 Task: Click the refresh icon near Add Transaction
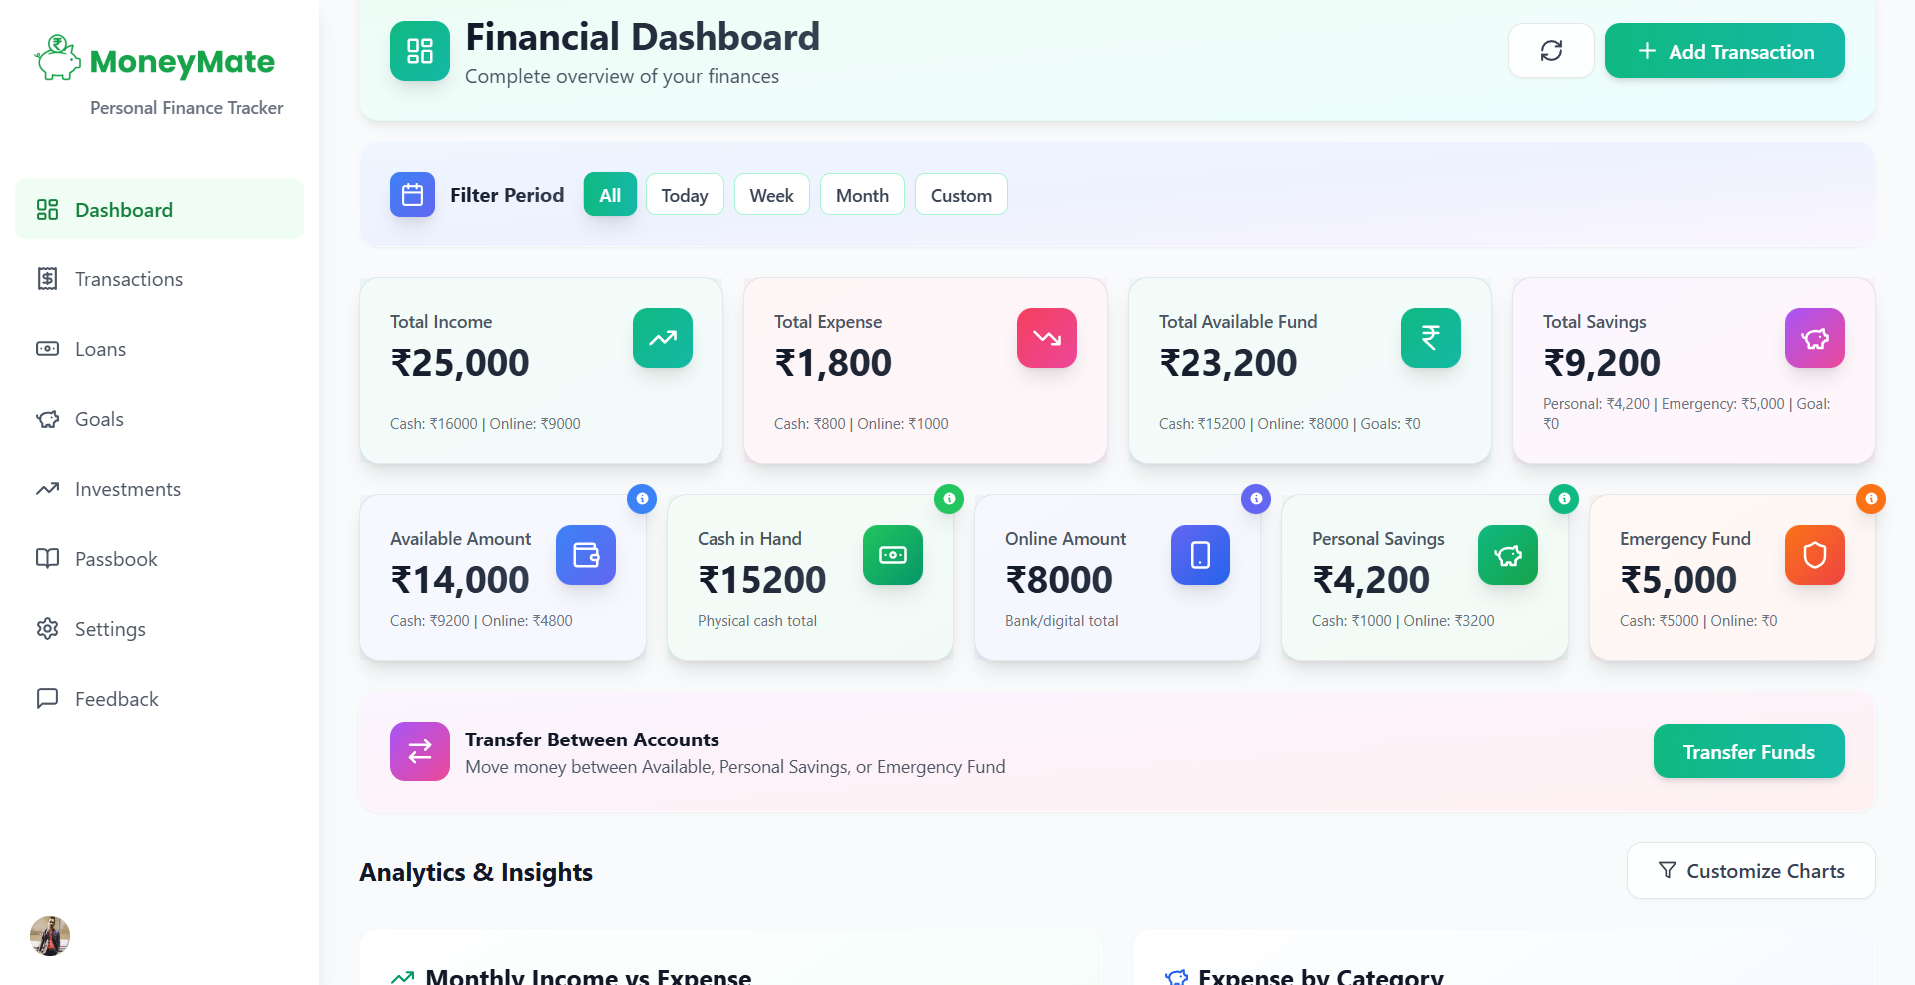(x=1550, y=50)
